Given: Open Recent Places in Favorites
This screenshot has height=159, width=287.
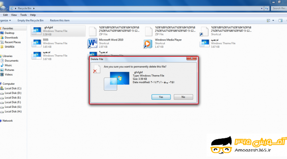Looking at the screenshot, I should coord(13,42).
